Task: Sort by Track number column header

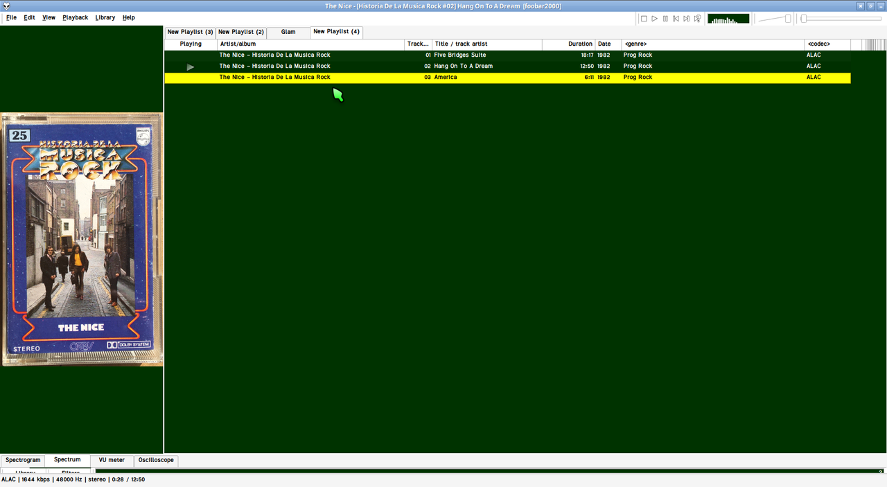Action: (418, 44)
